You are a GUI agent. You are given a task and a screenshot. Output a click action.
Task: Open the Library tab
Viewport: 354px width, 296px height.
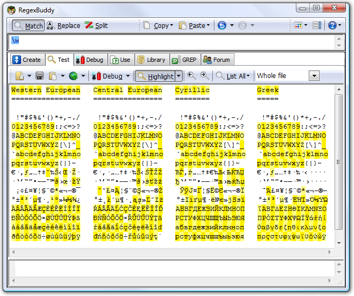click(152, 60)
